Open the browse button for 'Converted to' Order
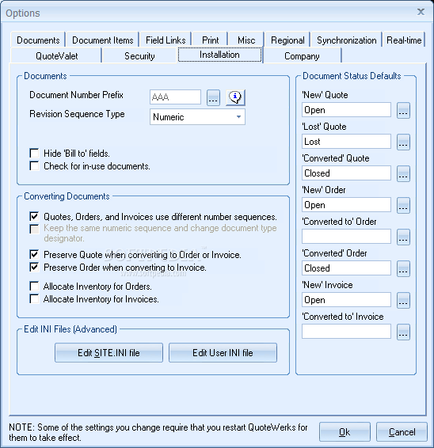434x448 pixels. point(403,237)
